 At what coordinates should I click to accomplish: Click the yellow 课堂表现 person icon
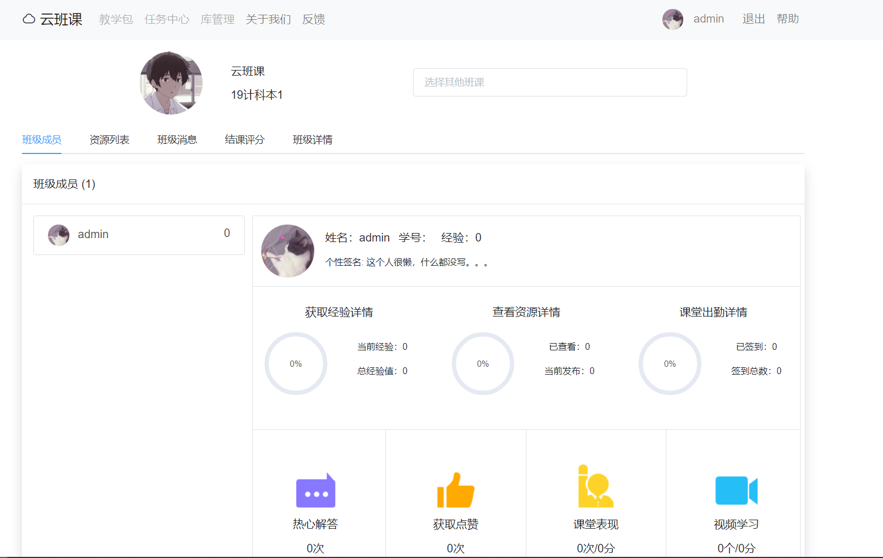596,486
